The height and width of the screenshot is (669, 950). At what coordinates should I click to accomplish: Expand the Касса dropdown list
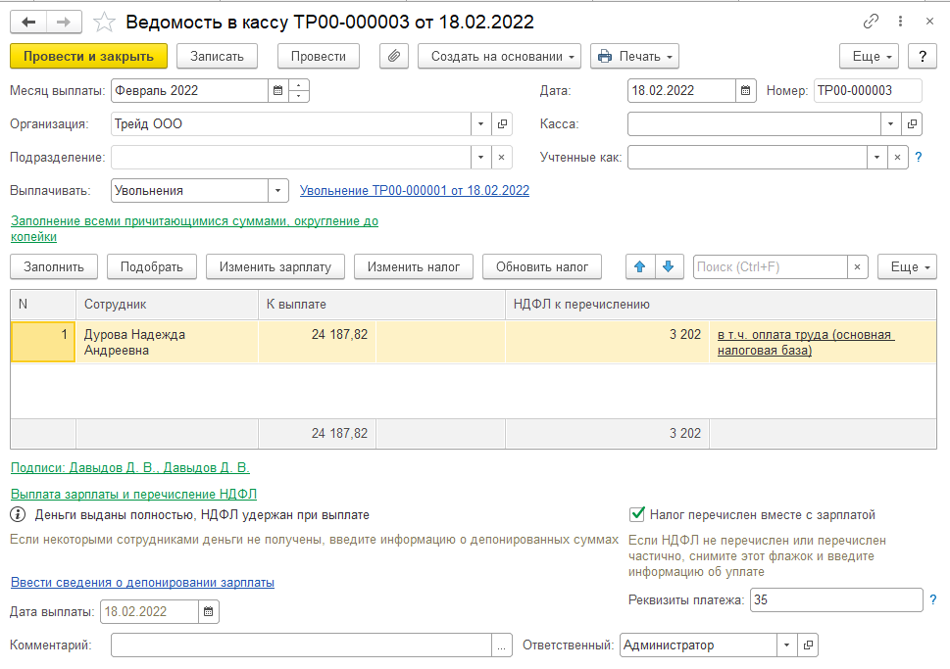(890, 124)
